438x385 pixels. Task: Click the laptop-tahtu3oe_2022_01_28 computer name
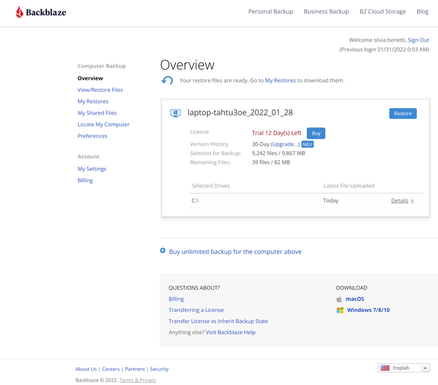(x=240, y=113)
